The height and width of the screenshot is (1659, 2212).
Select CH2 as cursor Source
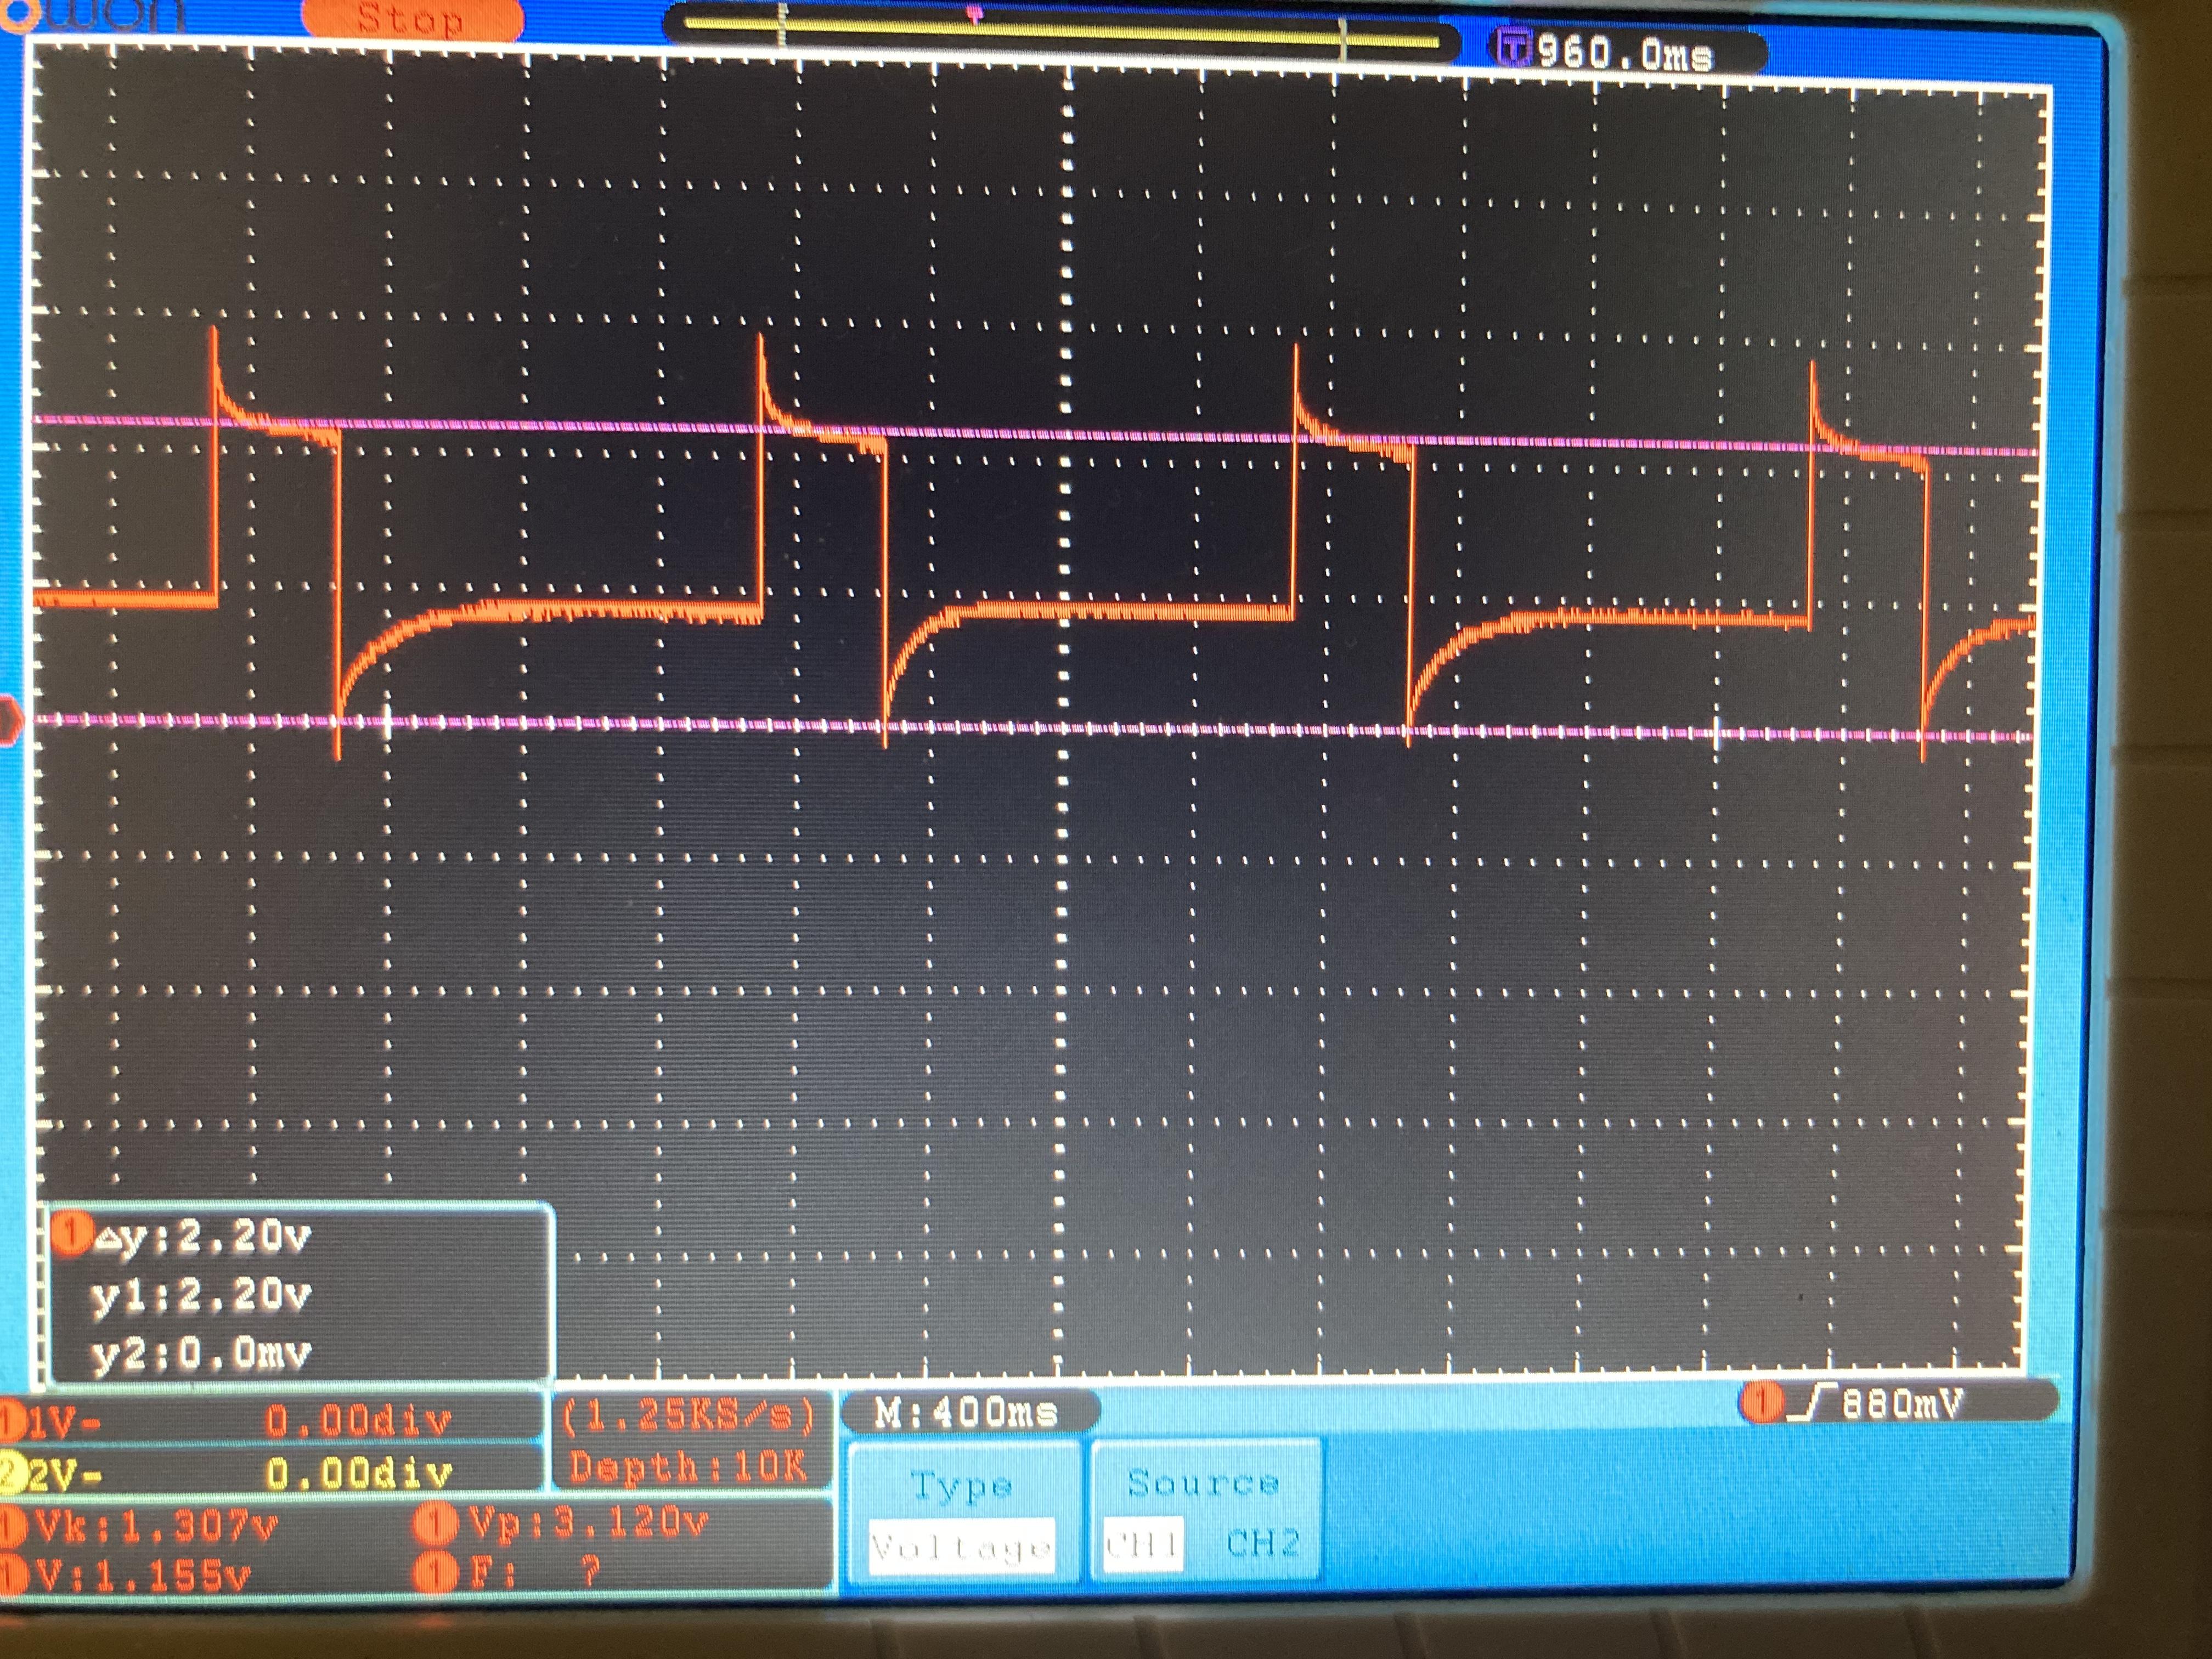[x=1262, y=1543]
